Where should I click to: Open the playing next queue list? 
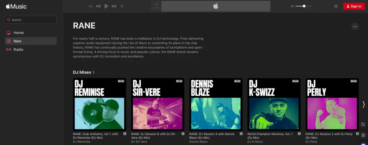point(336,6)
